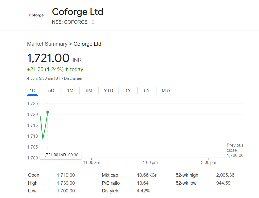
Task: Click the 1,721.00 INR chart tooltip
Action: 60,155
